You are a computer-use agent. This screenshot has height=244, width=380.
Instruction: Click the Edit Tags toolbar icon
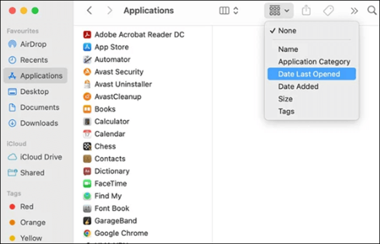point(328,10)
